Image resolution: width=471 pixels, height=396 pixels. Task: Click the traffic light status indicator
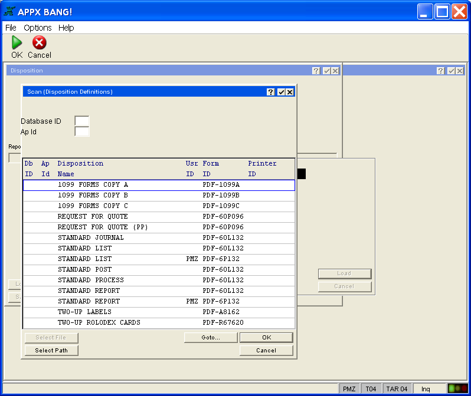pyautogui.click(x=457, y=388)
